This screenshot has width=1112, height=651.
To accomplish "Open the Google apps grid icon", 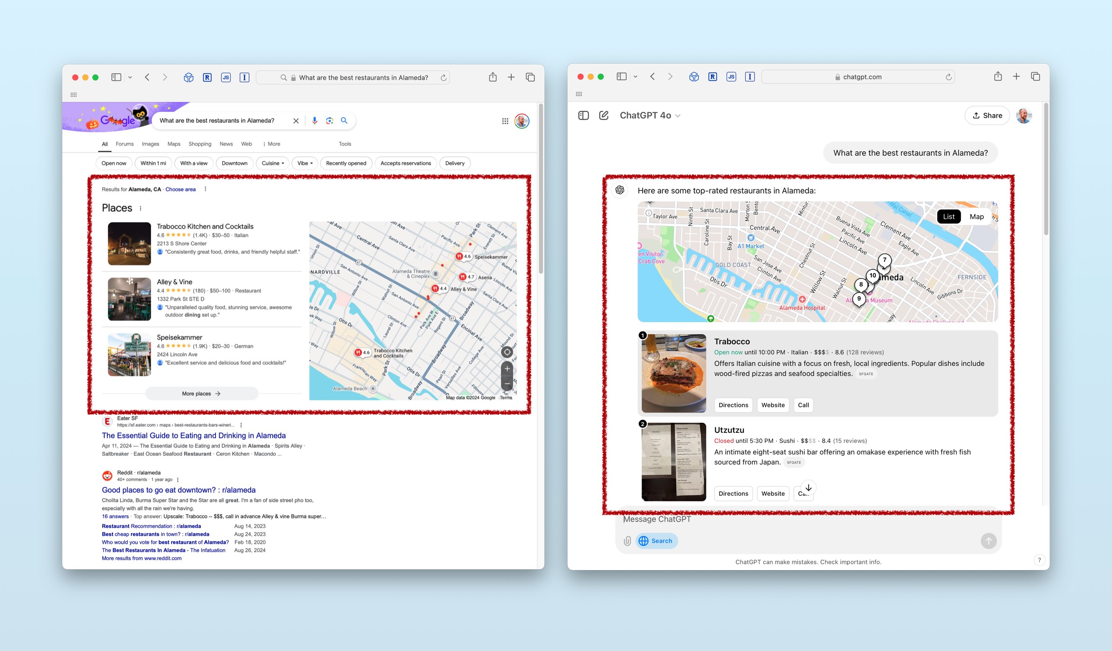I will click(505, 121).
